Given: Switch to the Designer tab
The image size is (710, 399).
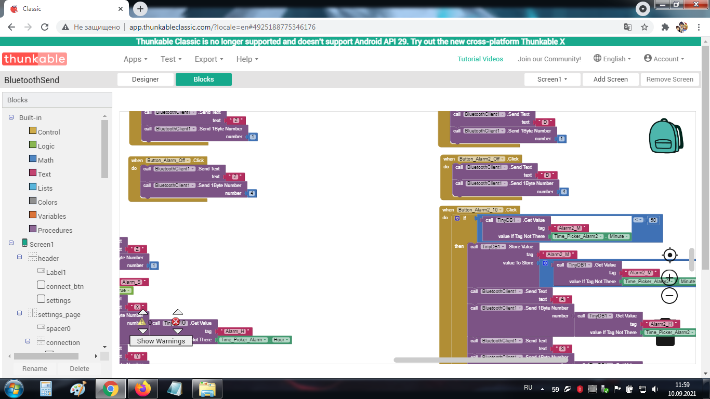Looking at the screenshot, I should pos(146,79).
